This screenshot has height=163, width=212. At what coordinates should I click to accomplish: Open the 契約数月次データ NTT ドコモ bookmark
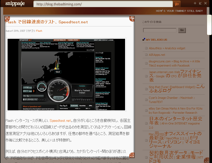(x=176, y=157)
